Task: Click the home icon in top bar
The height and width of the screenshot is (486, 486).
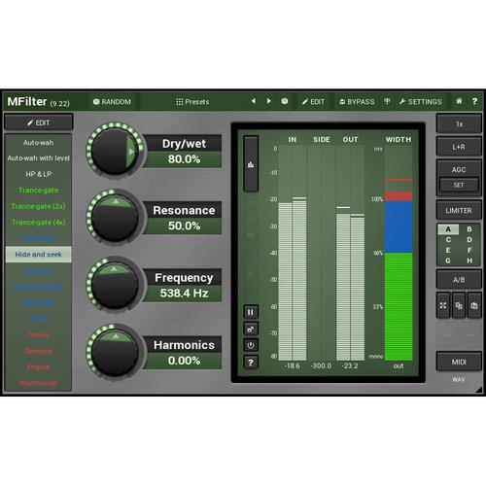Action: [x=459, y=101]
